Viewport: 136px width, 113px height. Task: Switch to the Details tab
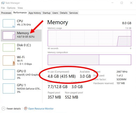click(64, 13)
